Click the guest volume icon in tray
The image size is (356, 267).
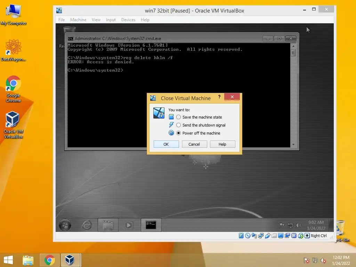click(299, 225)
